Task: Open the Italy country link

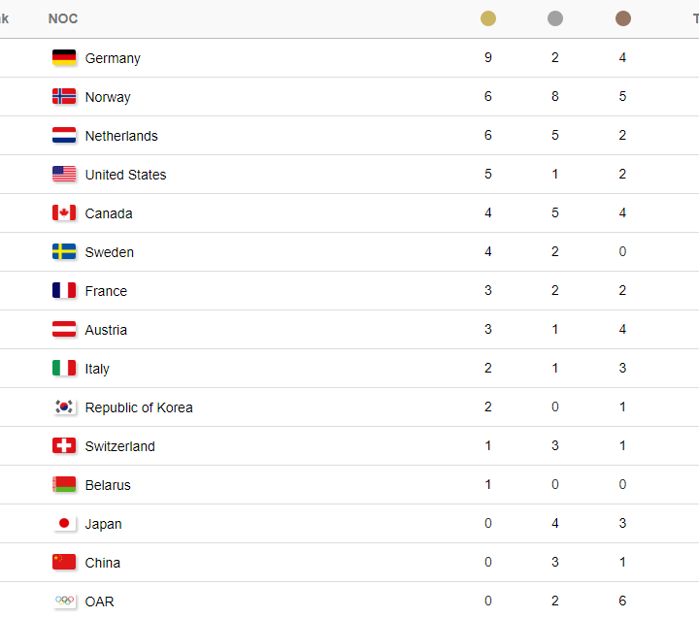Action: (x=97, y=369)
